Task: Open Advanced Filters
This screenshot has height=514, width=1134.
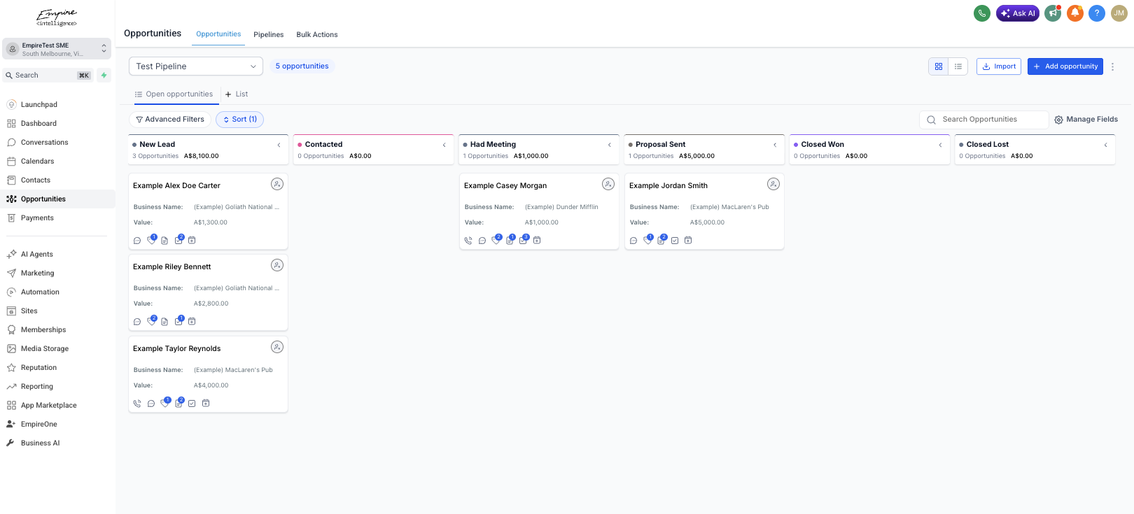Action: (x=170, y=120)
